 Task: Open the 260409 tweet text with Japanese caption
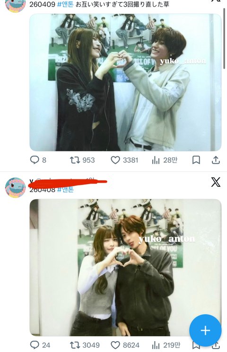tap(99, 4)
